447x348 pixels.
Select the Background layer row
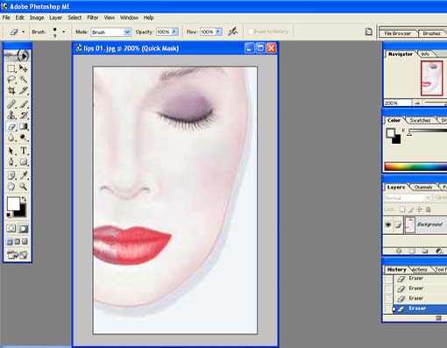(415, 224)
